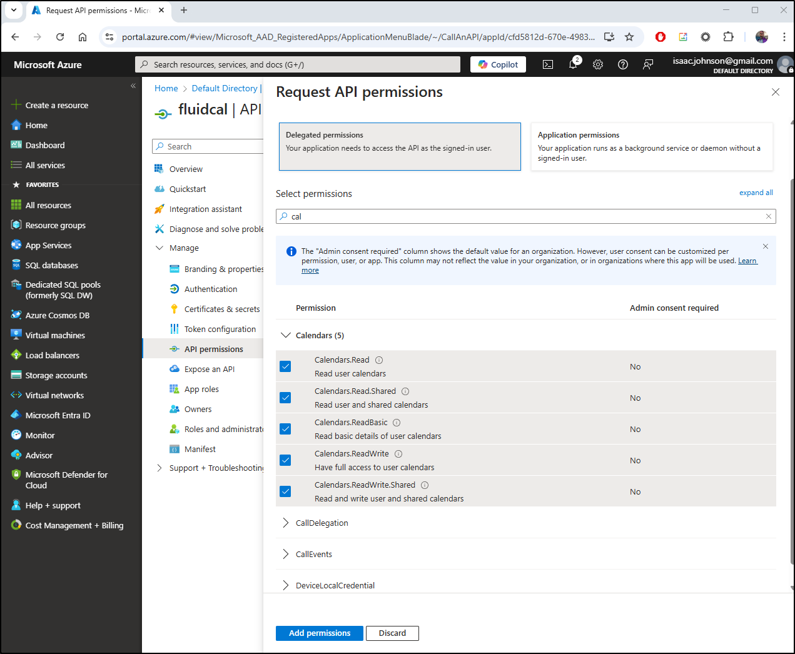Follow the Learn more link

(747, 261)
